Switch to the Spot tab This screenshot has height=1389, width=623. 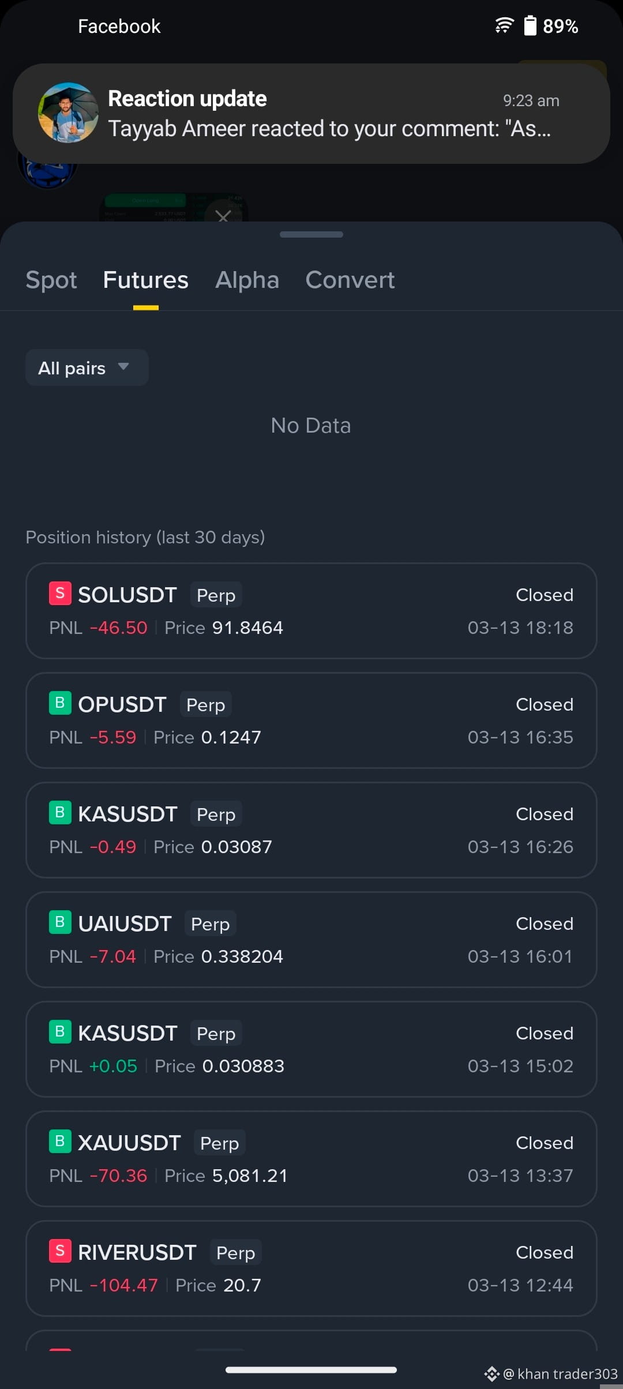pos(51,280)
